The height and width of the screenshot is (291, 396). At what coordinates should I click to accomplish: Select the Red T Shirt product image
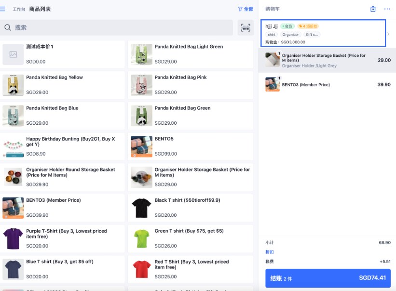coord(142,269)
